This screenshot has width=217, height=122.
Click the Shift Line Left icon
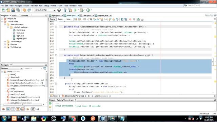coord(122,19)
